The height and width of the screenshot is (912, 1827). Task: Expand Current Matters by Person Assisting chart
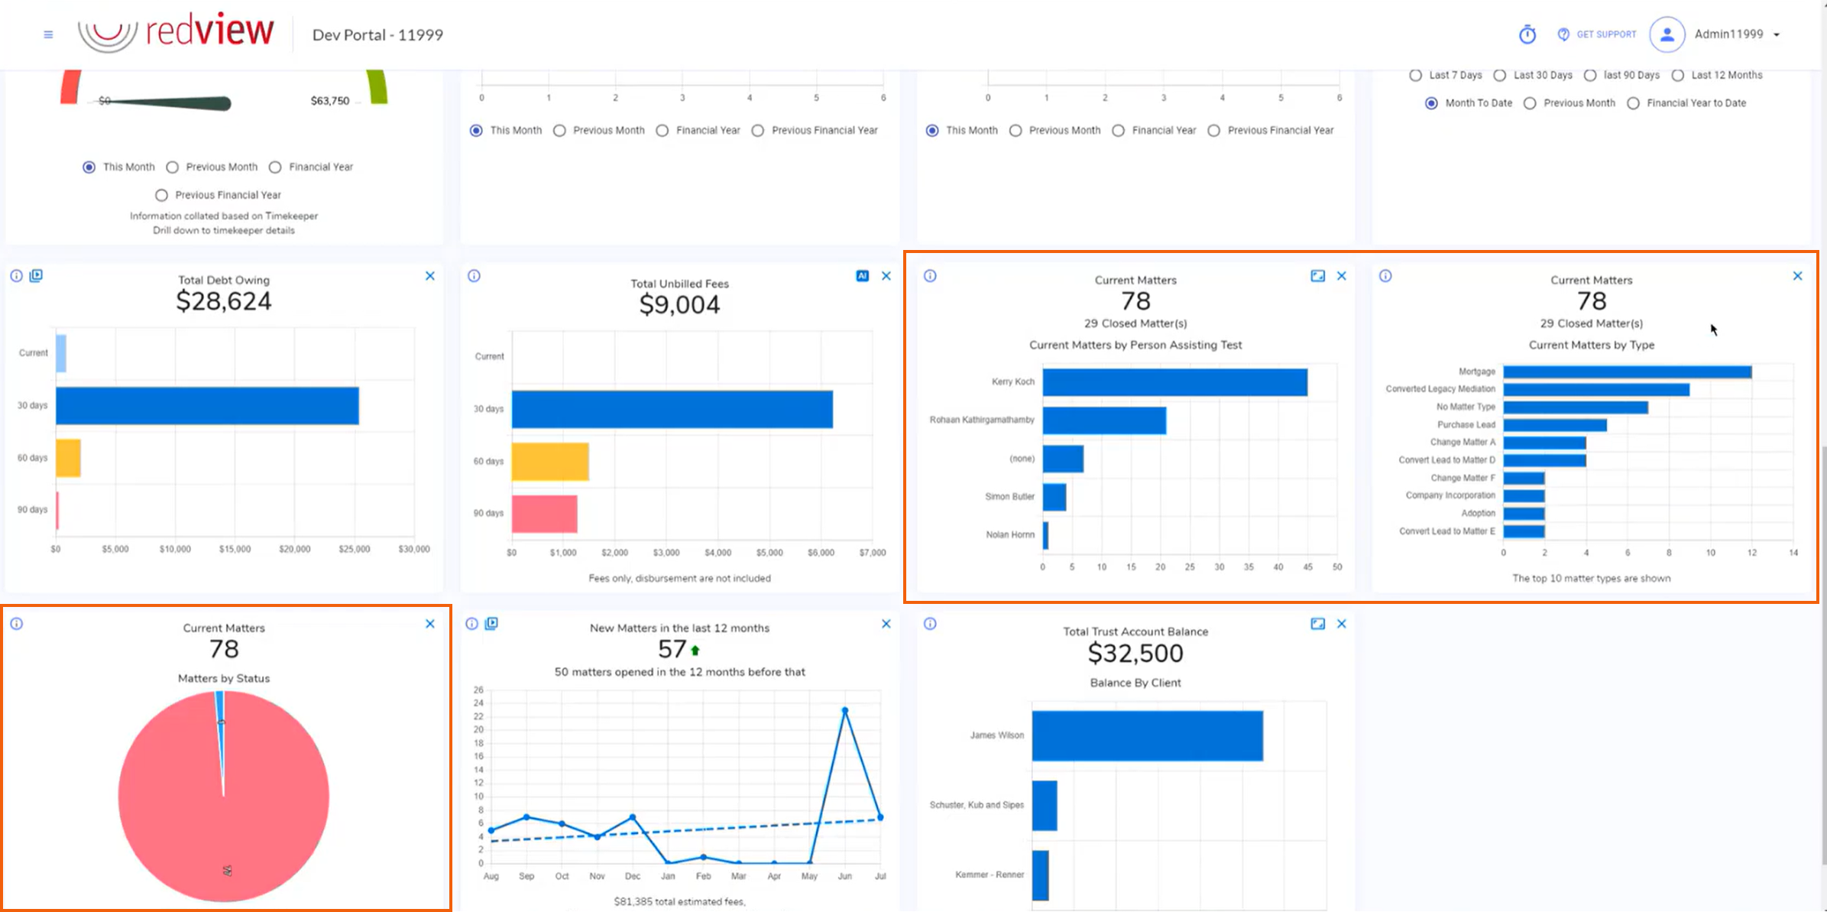point(1317,276)
